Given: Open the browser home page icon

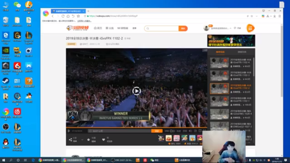Looking at the screenshot, I should (68, 16).
